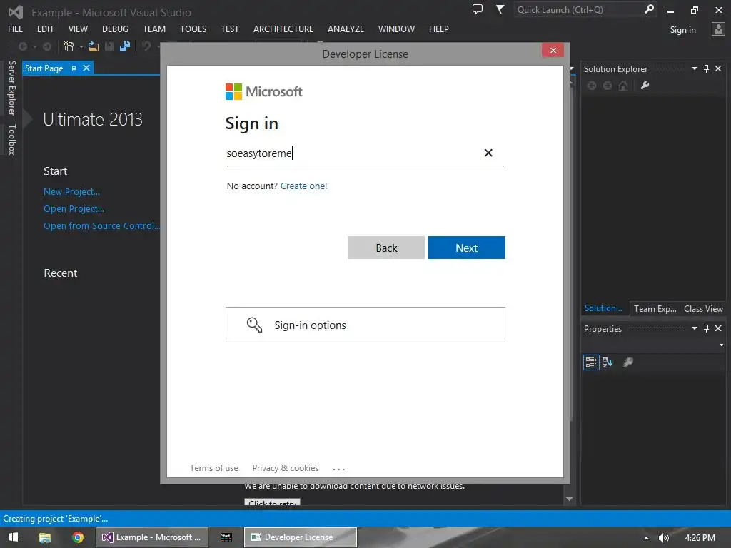The width and height of the screenshot is (731, 548).
Task: Open the command prompt taskbar icon
Action: (226, 537)
